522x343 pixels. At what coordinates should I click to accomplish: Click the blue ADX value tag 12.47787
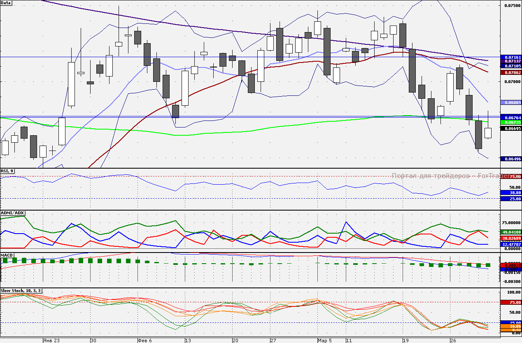click(510, 244)
